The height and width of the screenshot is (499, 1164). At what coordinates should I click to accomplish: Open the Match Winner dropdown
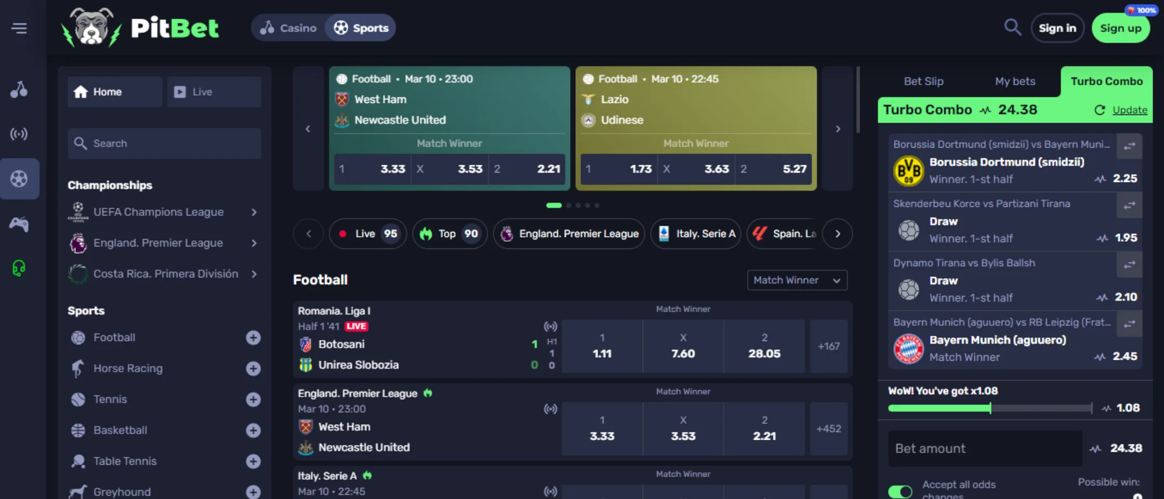[797, 280]
